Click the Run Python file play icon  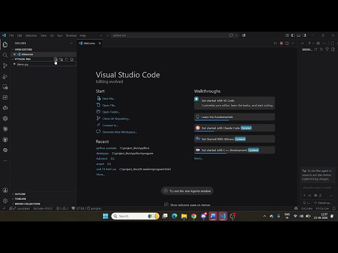click(275, 43)
